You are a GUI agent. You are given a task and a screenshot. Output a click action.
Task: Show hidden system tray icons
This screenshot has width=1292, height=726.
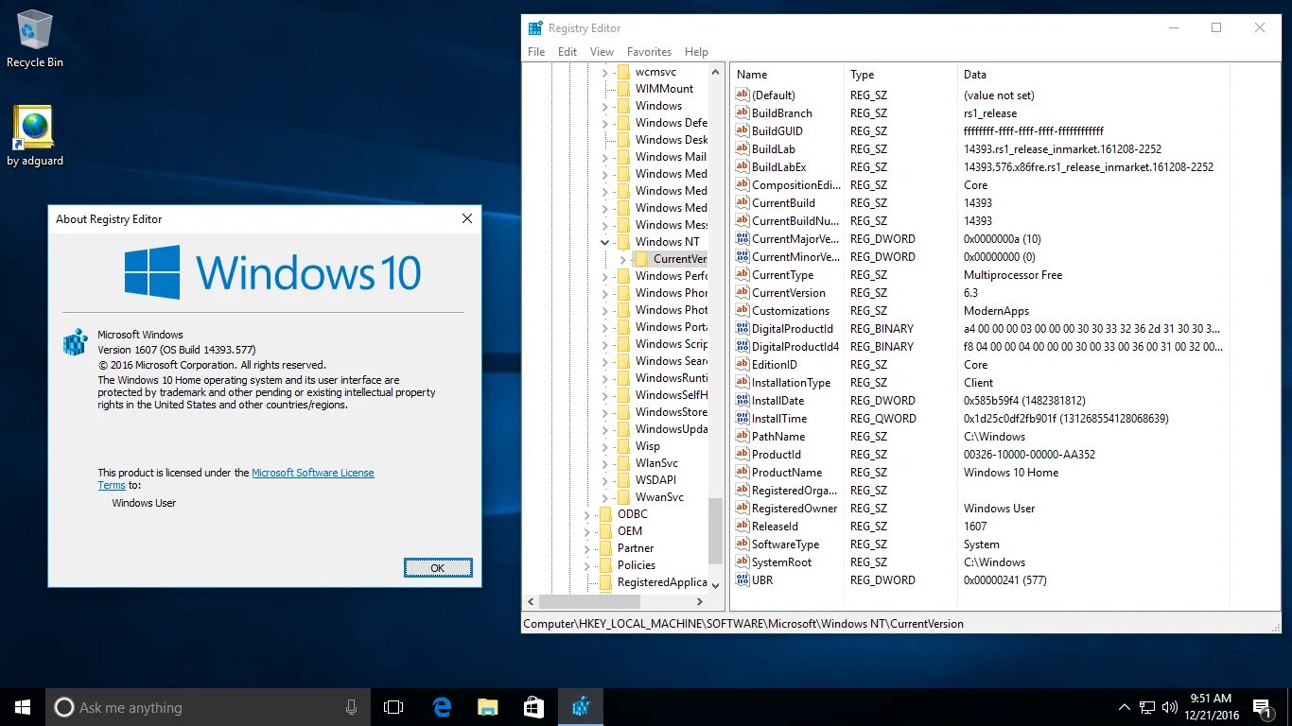1125,707
